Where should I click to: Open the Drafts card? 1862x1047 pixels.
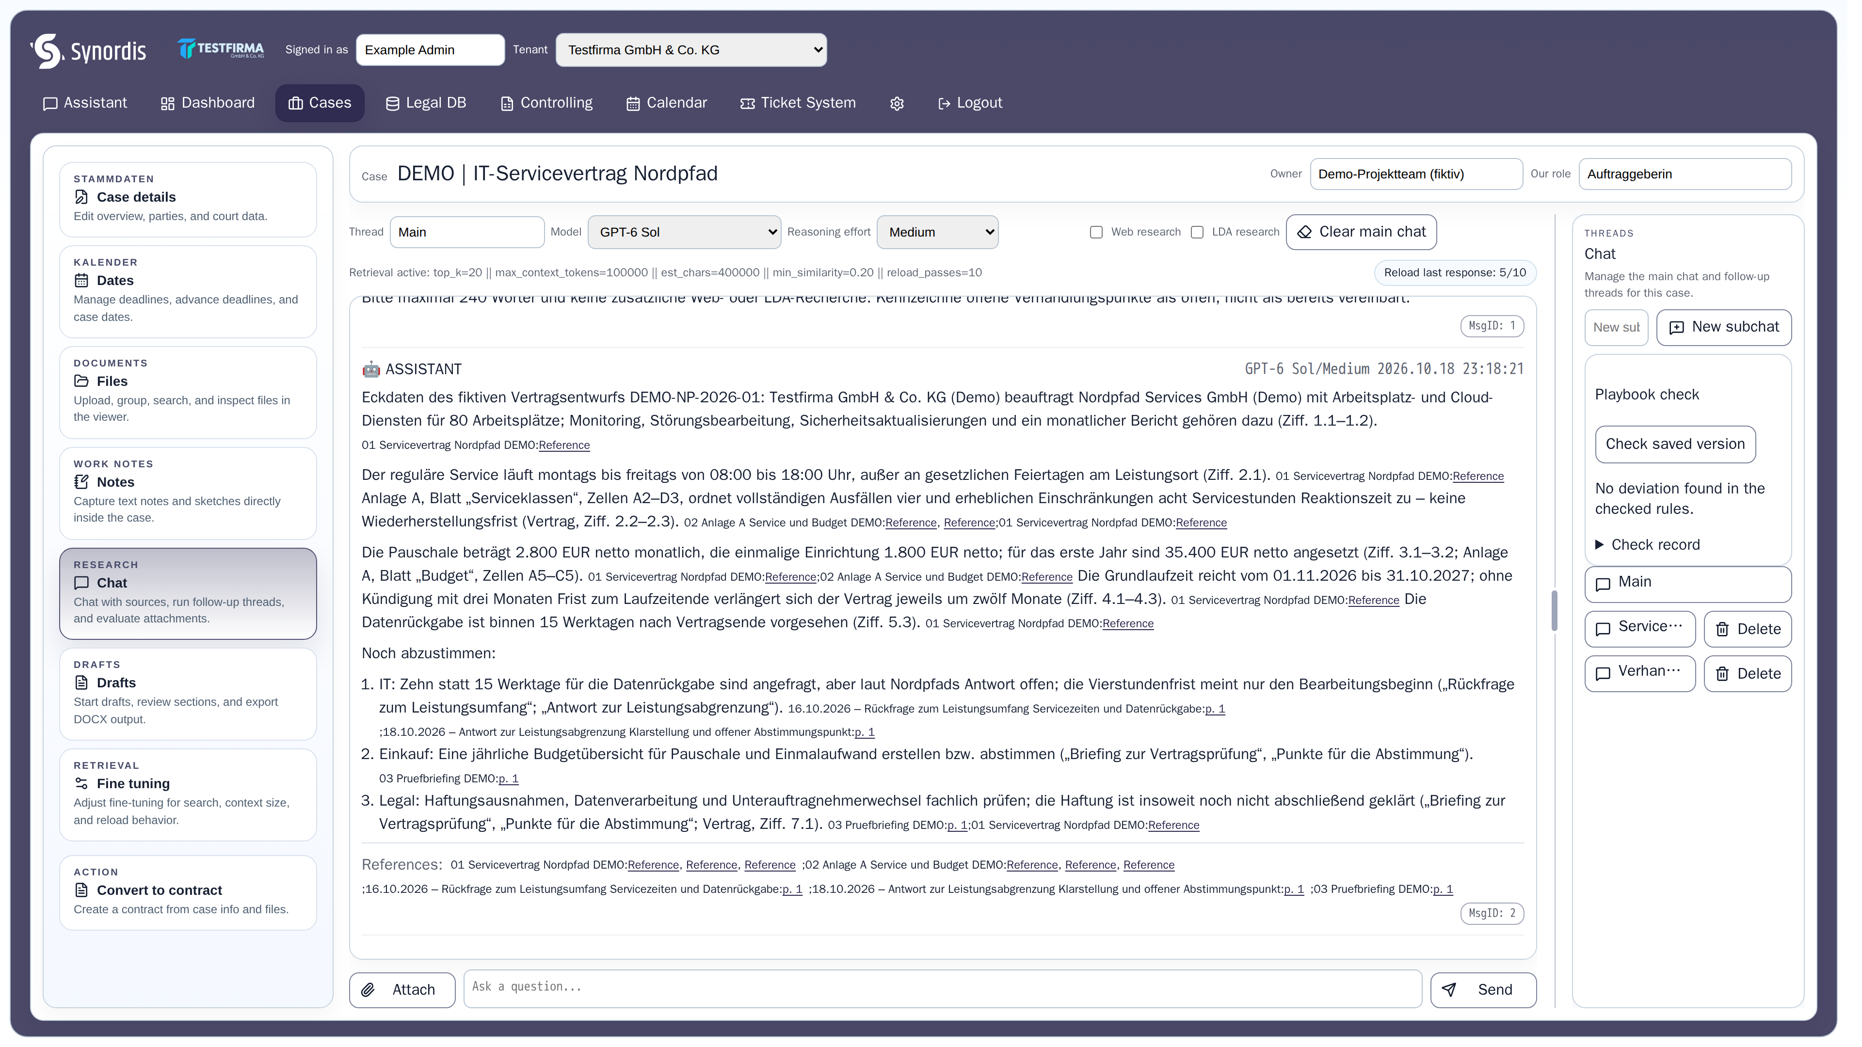190,698
